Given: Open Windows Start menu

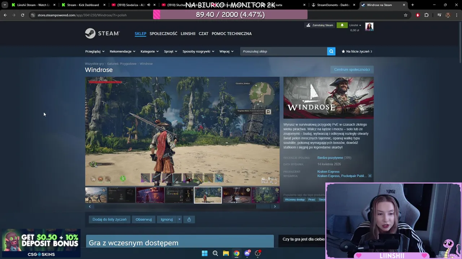Looking at the screenshot, I should (x=205, y=253).
